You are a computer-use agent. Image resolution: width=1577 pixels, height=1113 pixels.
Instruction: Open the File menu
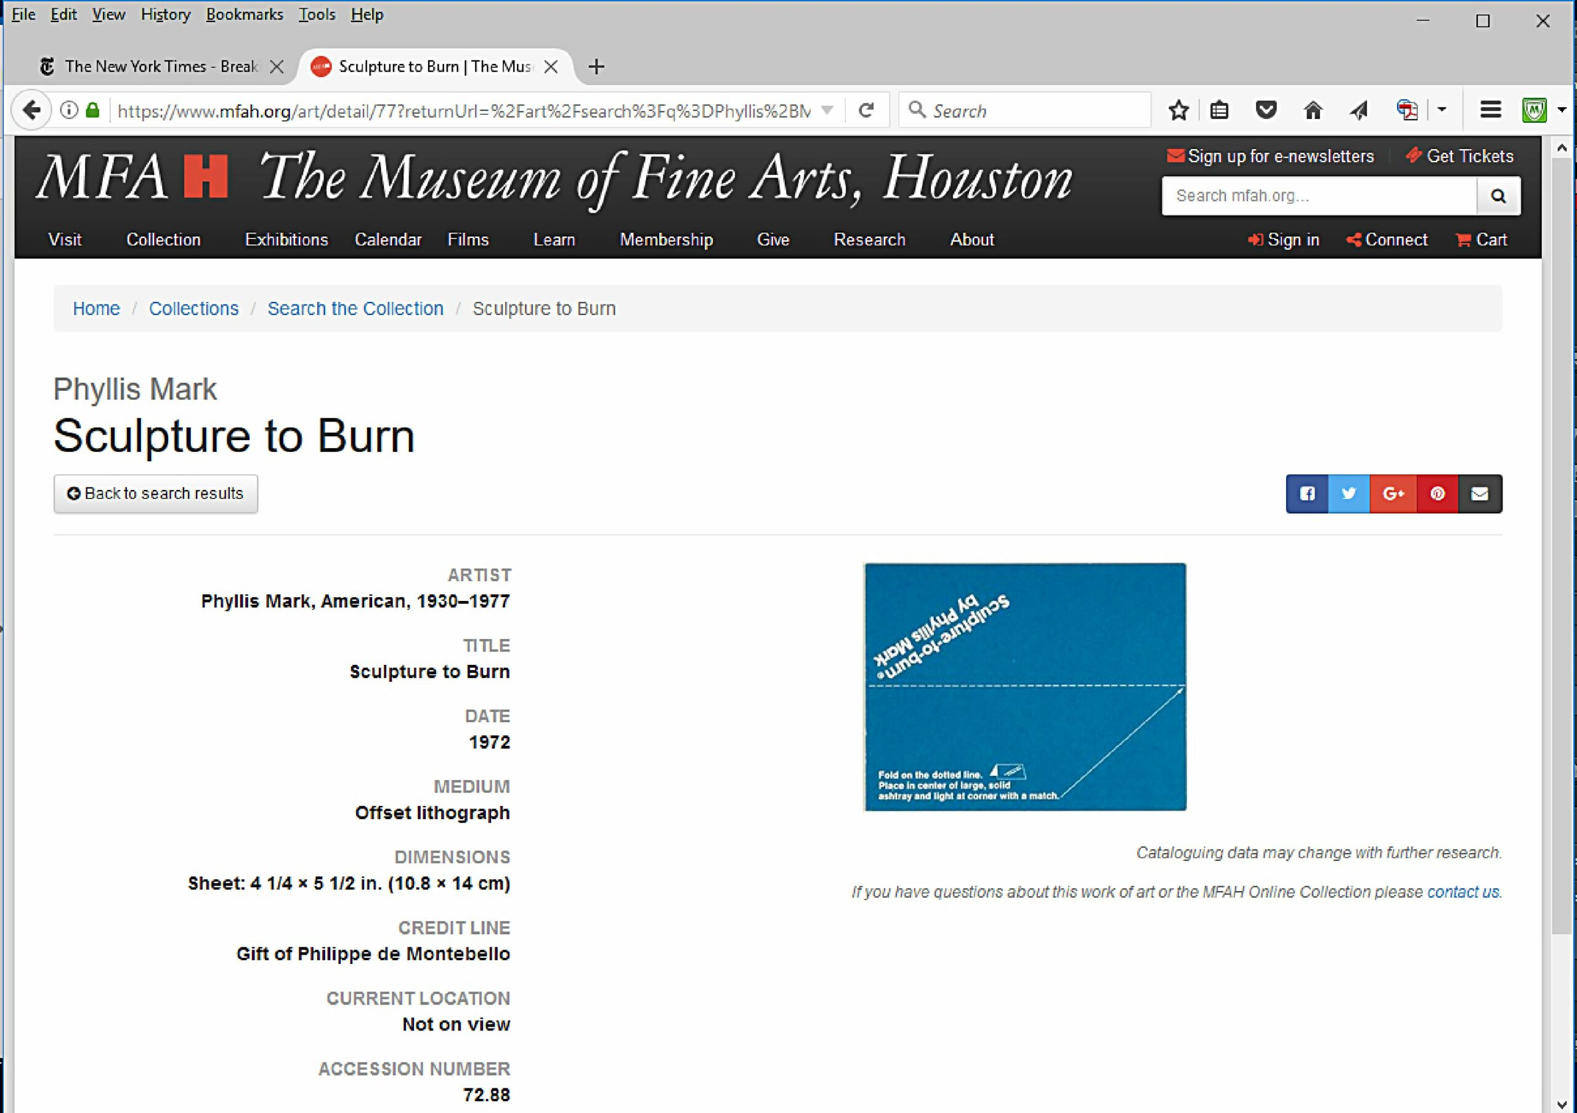pos(23,14)
